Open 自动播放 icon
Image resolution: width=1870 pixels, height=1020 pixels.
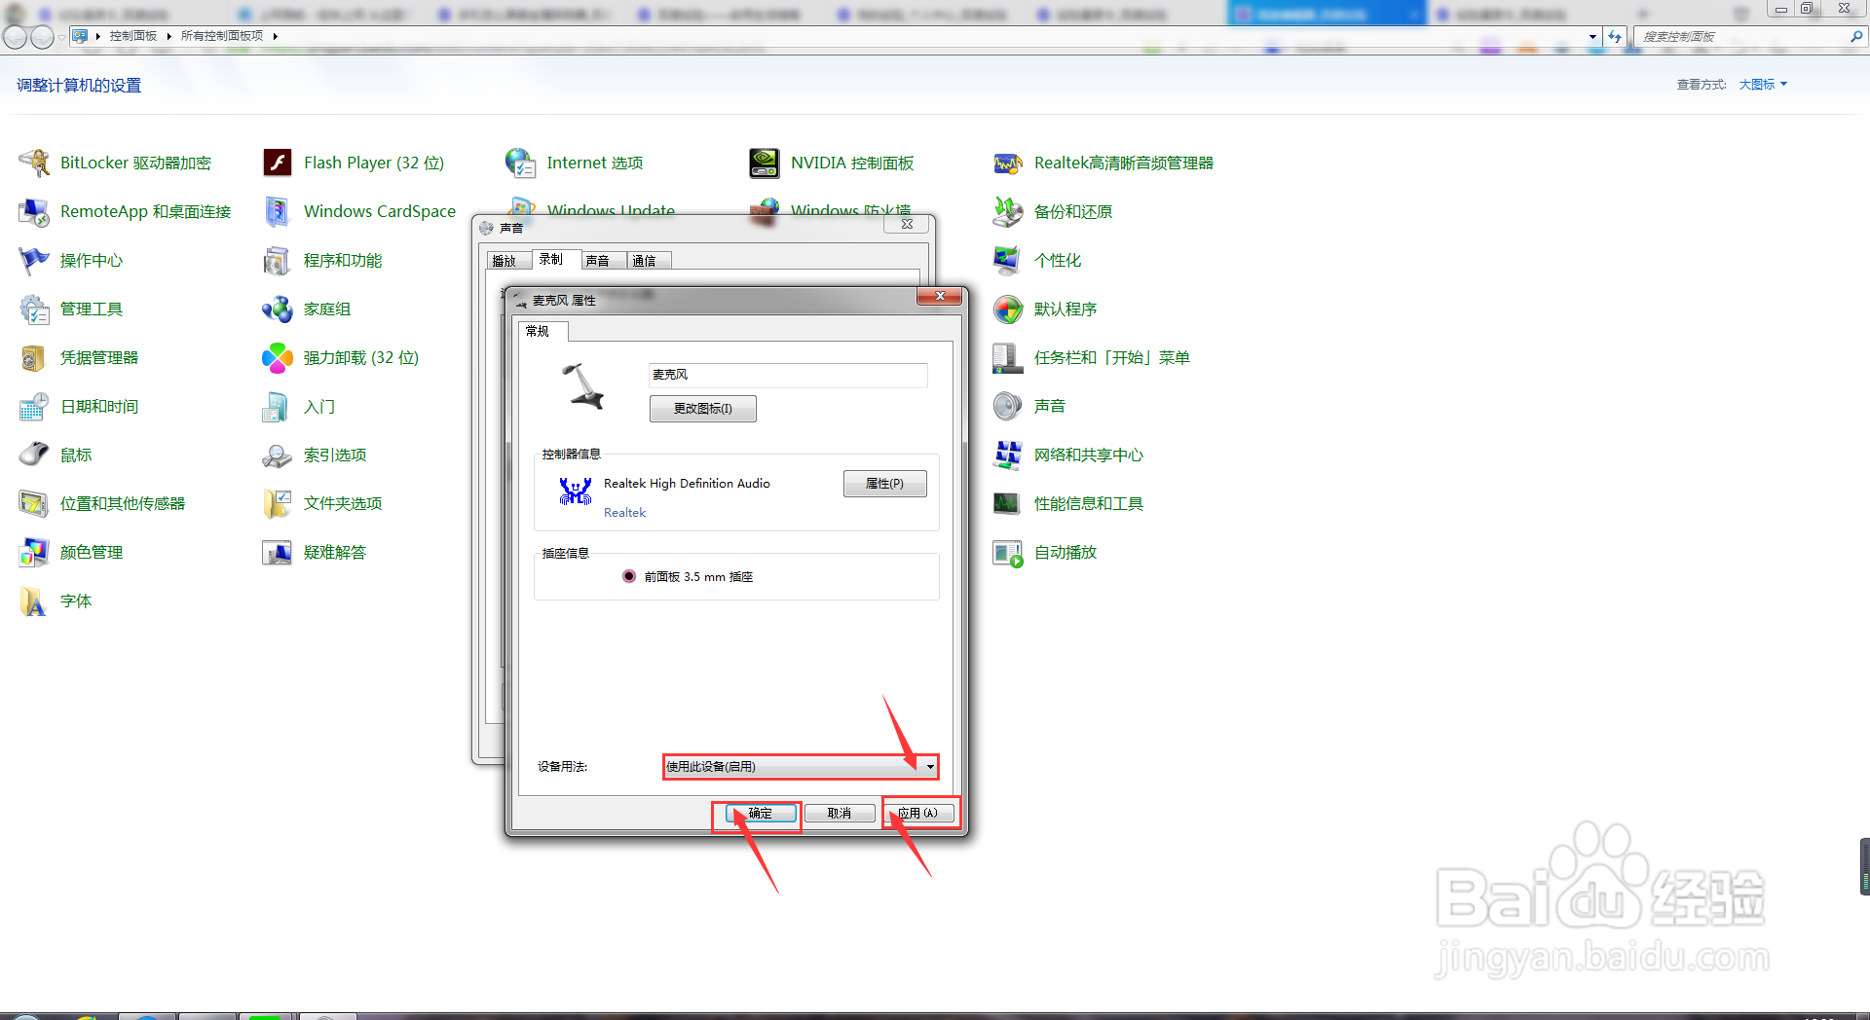(1008, 552)
